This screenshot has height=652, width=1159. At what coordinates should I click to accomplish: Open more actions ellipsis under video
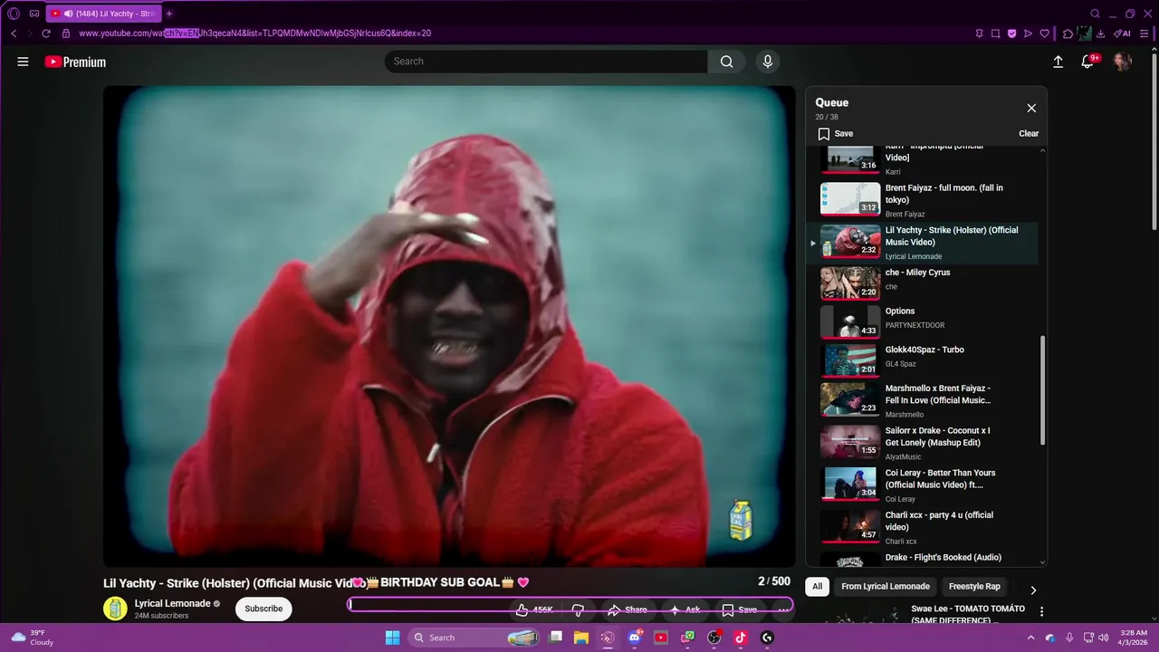tap(783, 610)
